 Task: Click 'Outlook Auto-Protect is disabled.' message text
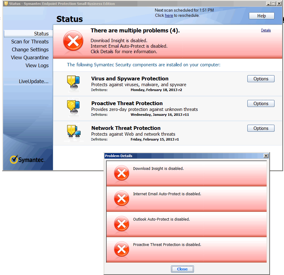point(161,219)
